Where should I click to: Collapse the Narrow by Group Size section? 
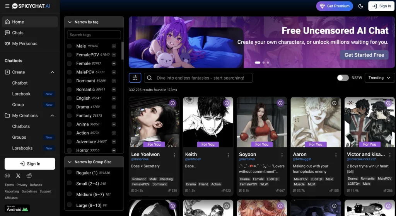tap(70, 162)
